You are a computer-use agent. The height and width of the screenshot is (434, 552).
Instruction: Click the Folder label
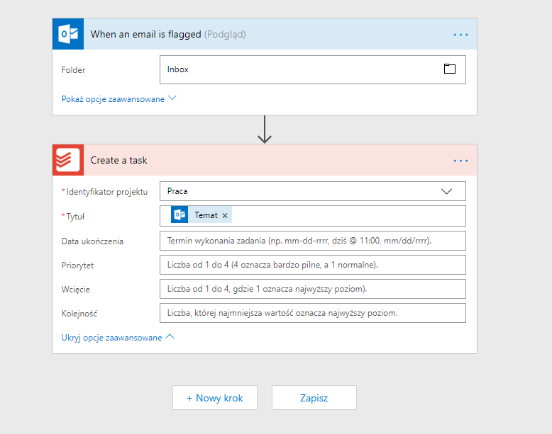[x=73, y=70]
